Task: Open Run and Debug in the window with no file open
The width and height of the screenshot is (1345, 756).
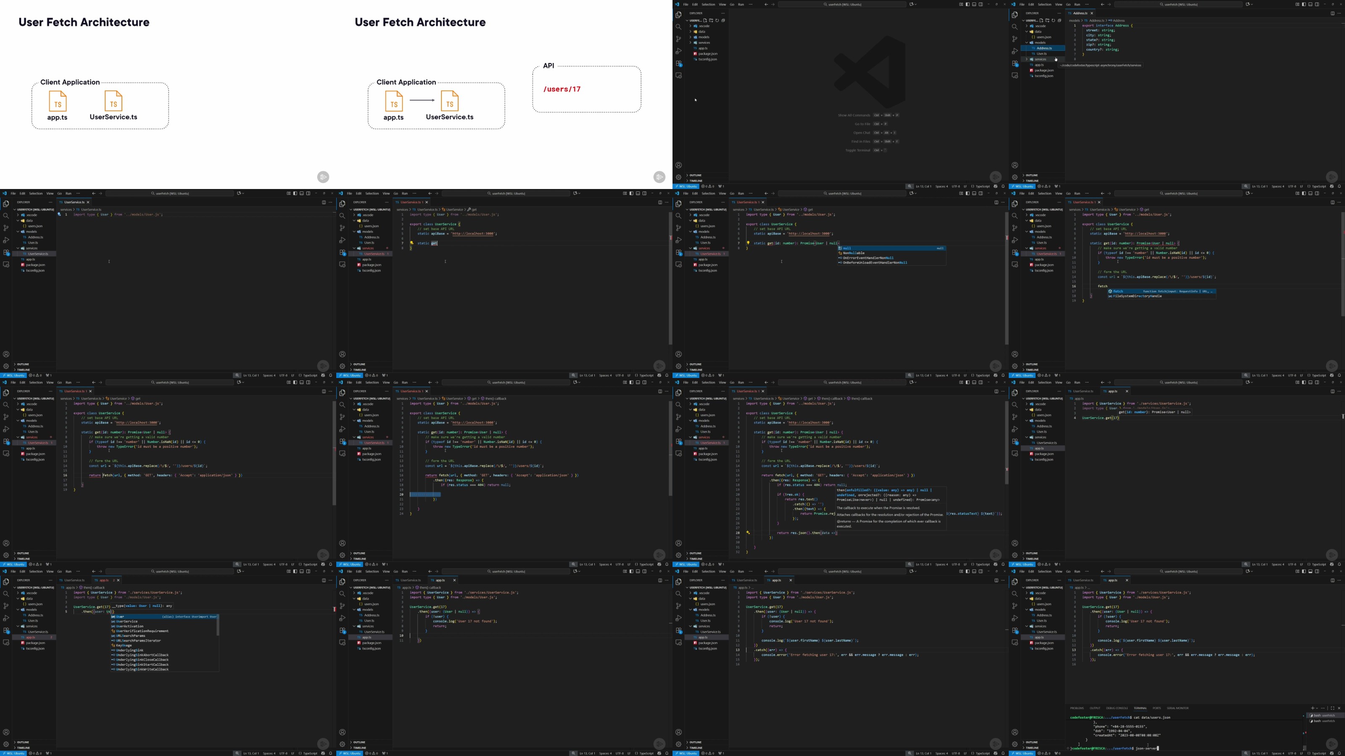Action: pos(678,51)
